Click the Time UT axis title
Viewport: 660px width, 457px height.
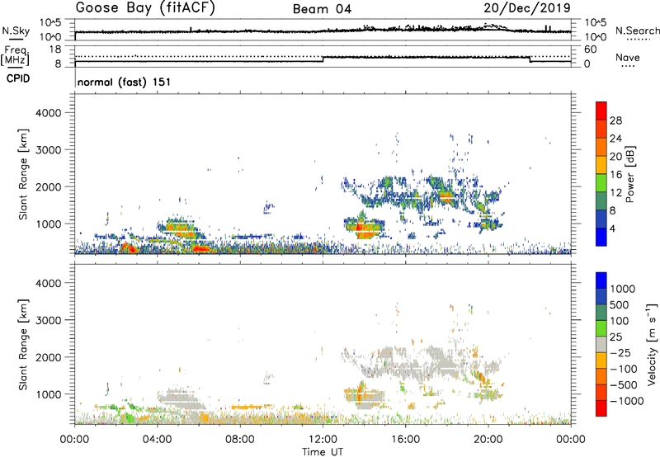click(x=323, y=452)
